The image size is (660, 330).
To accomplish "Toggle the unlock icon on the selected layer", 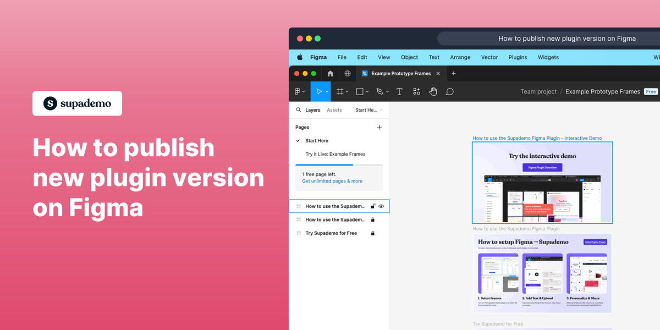I will pos(373,206).
